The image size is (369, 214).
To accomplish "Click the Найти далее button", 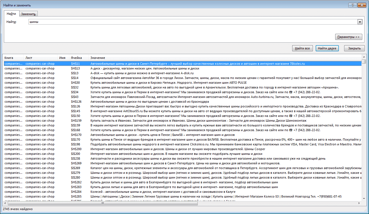I will coord(327,48).
